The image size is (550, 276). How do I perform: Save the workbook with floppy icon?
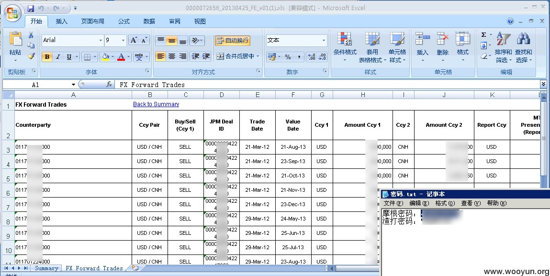31,8
